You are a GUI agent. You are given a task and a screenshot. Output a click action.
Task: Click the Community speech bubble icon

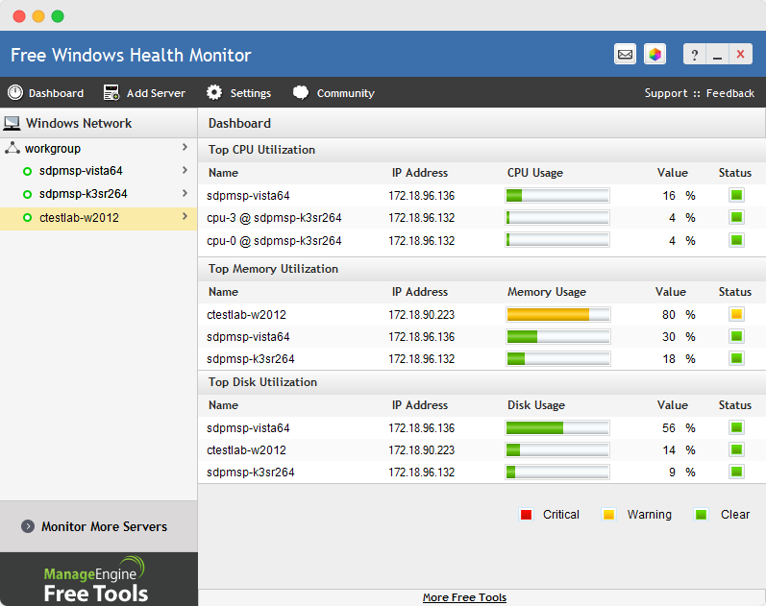(301, 93)
